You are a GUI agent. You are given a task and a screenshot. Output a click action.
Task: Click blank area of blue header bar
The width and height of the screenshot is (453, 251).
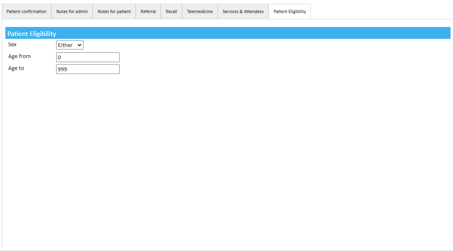click(246, 33)
